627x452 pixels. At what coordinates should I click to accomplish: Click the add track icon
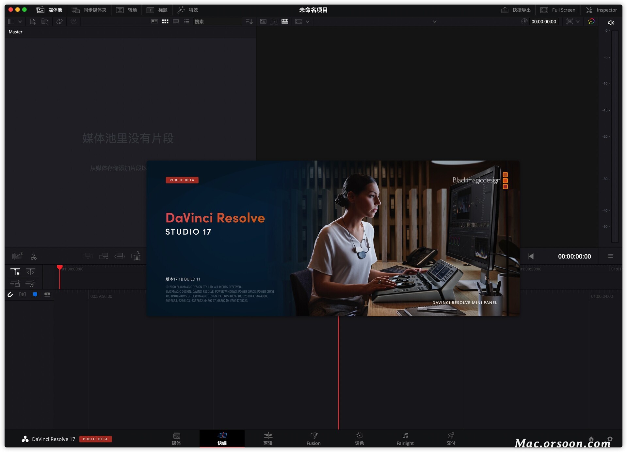coord(47,294)
